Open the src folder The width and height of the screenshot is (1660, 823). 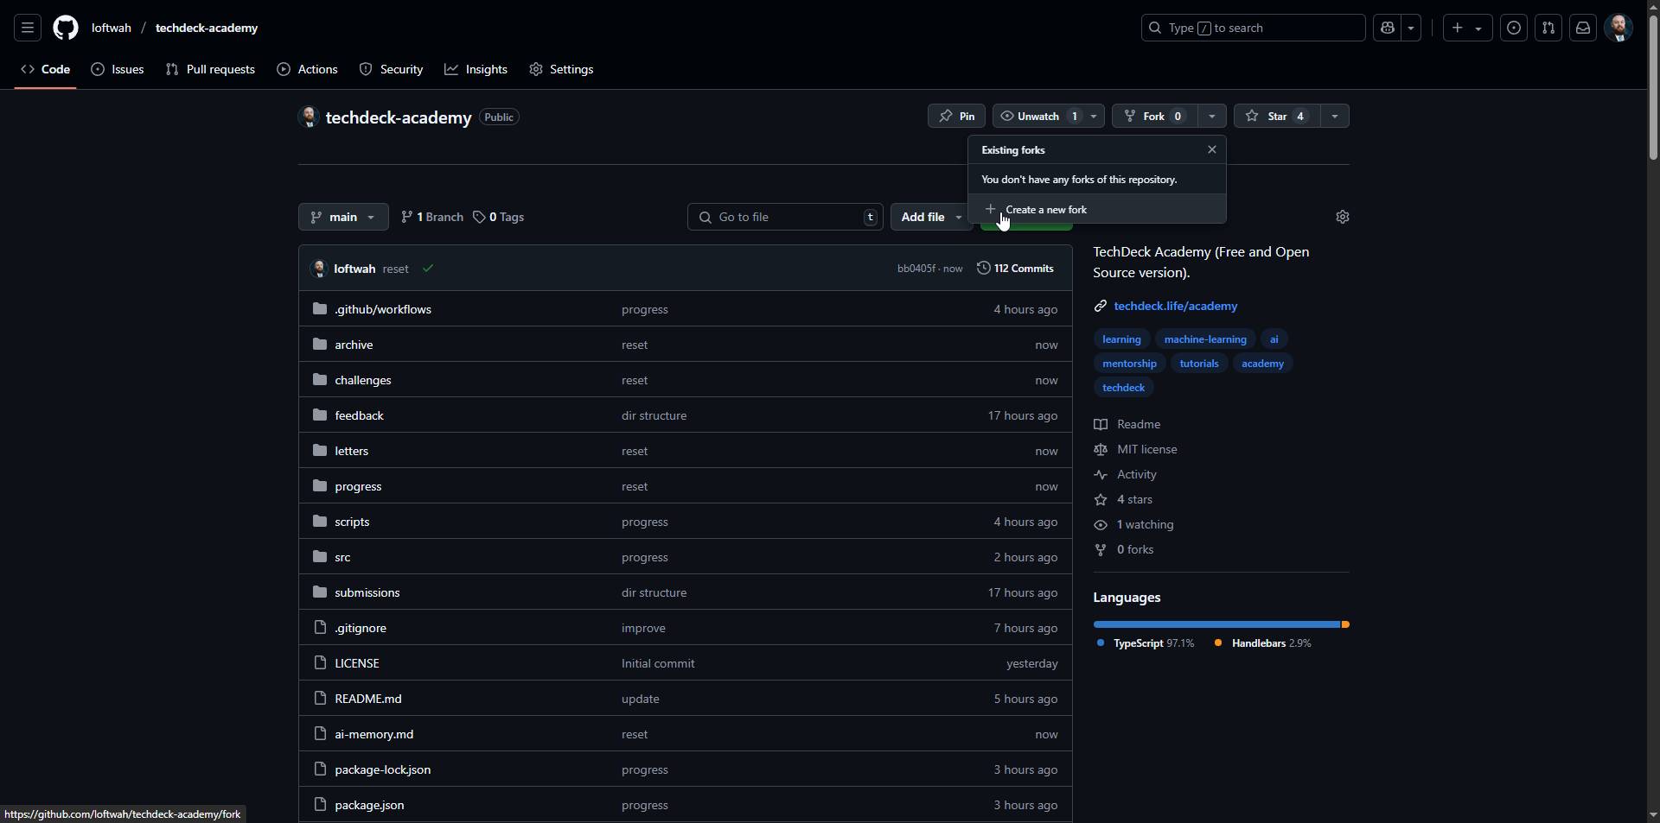coord(342,557)
